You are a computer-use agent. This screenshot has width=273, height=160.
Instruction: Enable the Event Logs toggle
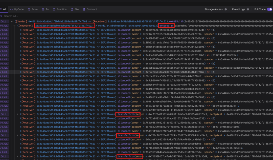tap(248, 9)
